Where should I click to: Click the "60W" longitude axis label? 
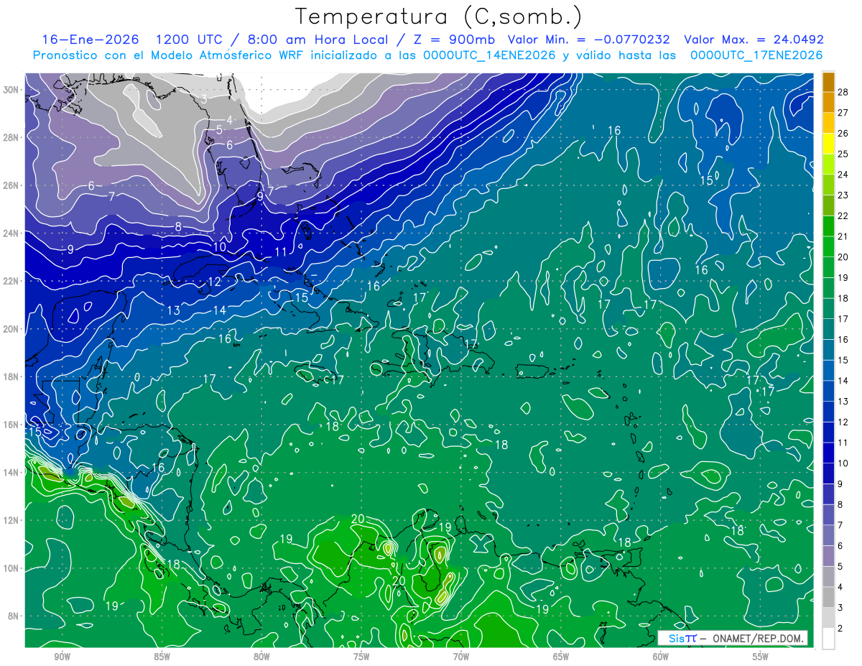click(661, 657)
